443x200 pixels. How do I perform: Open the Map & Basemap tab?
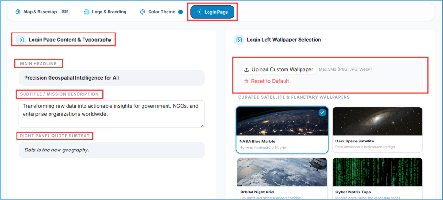(42, 12)
